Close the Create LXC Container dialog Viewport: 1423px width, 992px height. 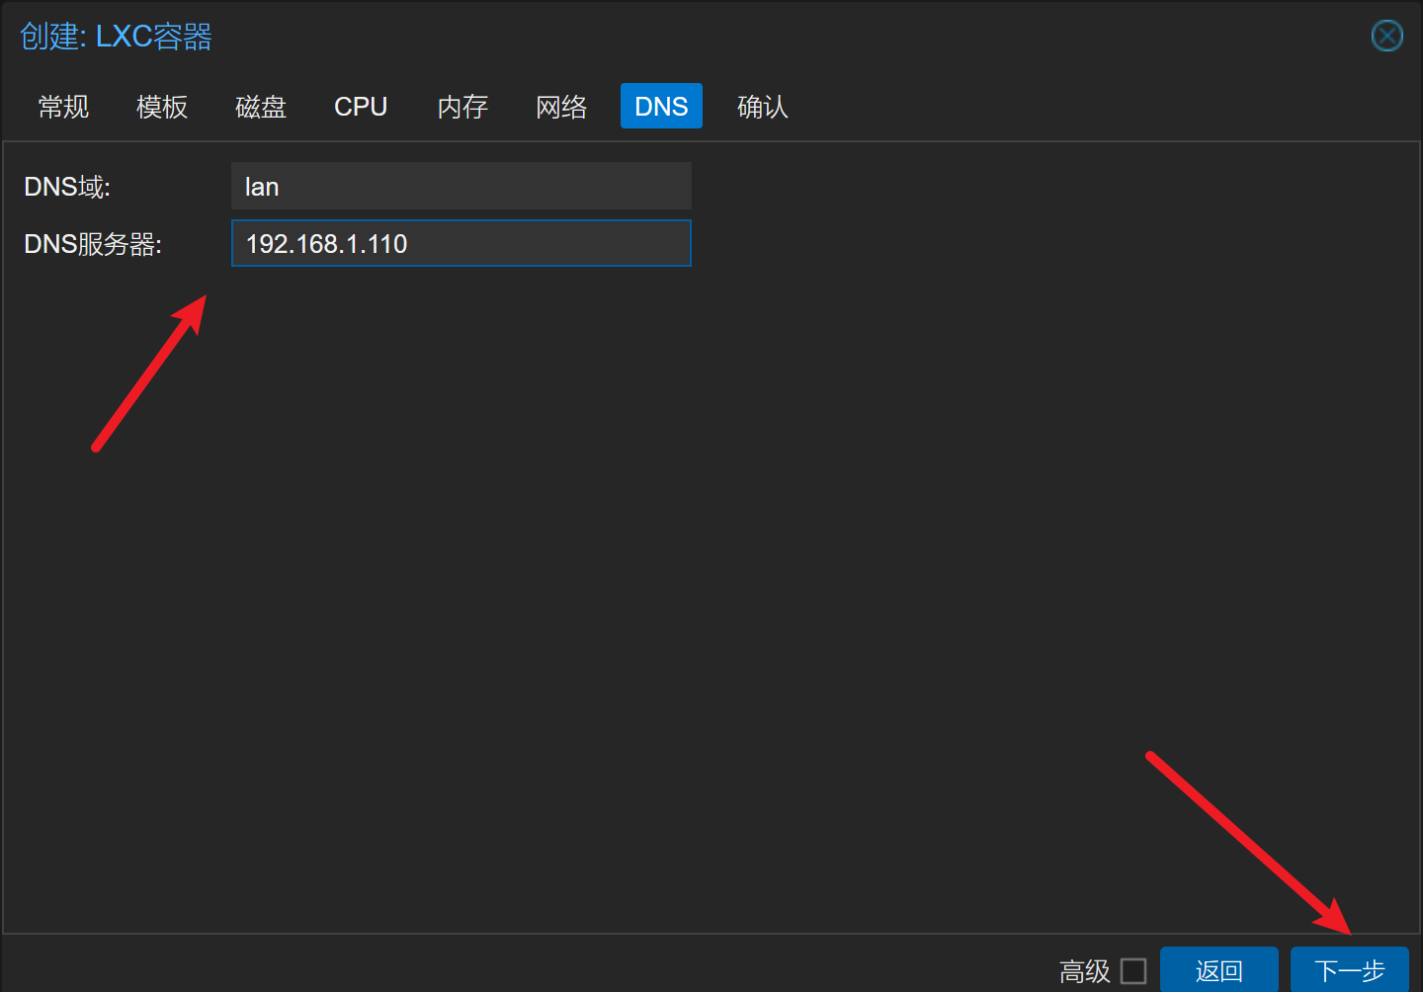tap(1386, 37)
